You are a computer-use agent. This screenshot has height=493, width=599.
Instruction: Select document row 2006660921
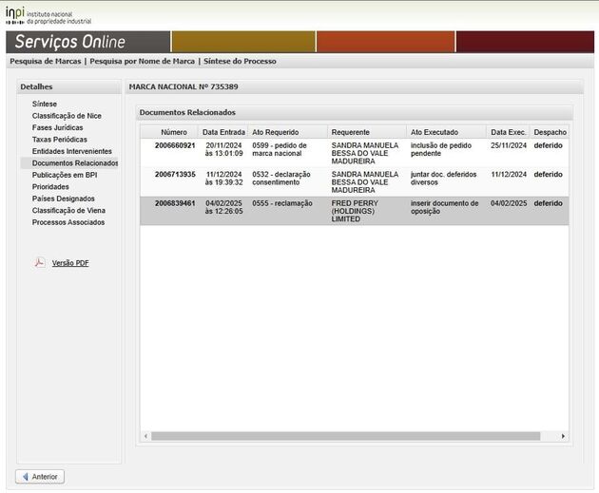point(175,145)
